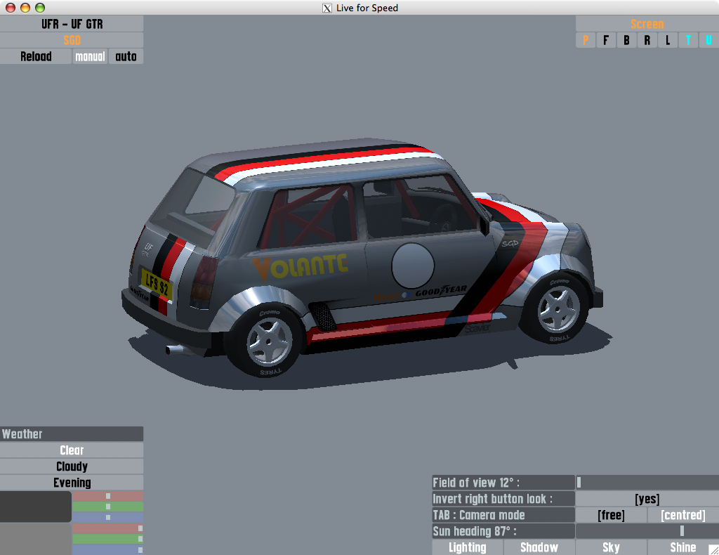Adjust the lower green colour slider
The height and width of the screenshot is (555, 719).
107,539
